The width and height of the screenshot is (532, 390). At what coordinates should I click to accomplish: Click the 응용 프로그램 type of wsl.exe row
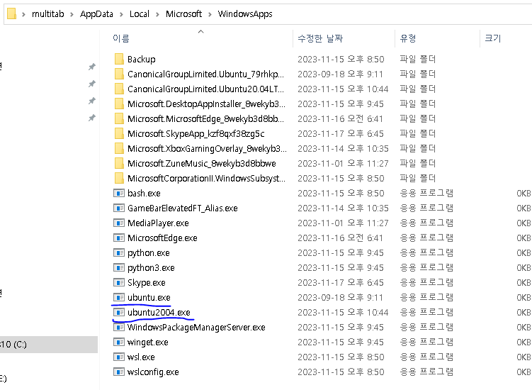tap(426, 357)
